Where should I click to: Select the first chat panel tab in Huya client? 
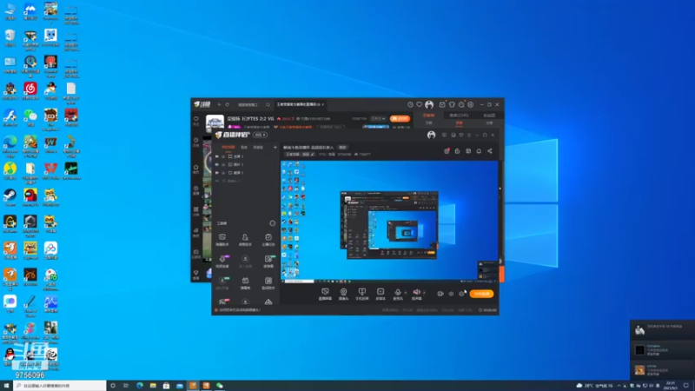pyautogui.click(x=428, y=116)
